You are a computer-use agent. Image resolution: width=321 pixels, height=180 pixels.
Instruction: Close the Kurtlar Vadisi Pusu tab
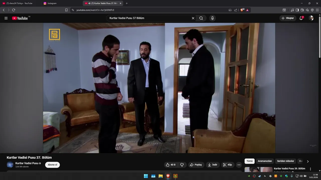[x=121, y=3]
